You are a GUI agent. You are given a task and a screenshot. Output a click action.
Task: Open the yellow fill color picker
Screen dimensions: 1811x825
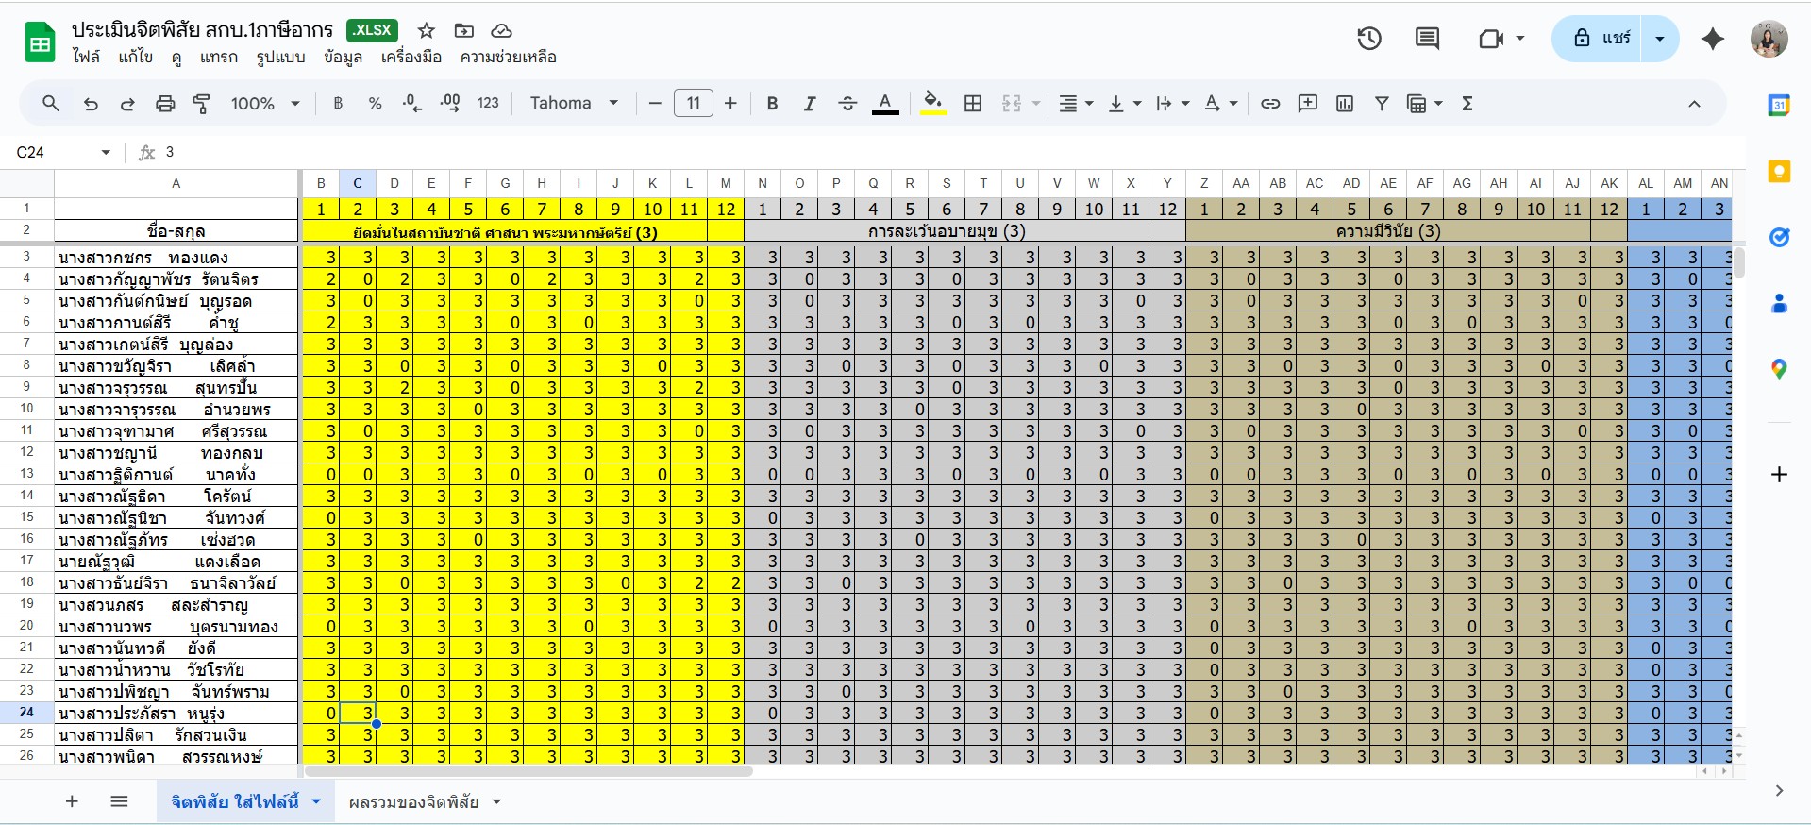click(932, 104)
